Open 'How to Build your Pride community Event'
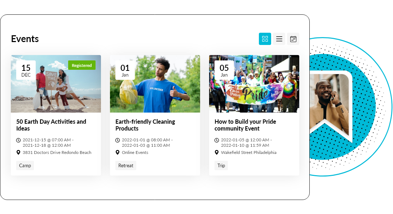393x214 pixels. pyautogui.click(x=245, y=125)
